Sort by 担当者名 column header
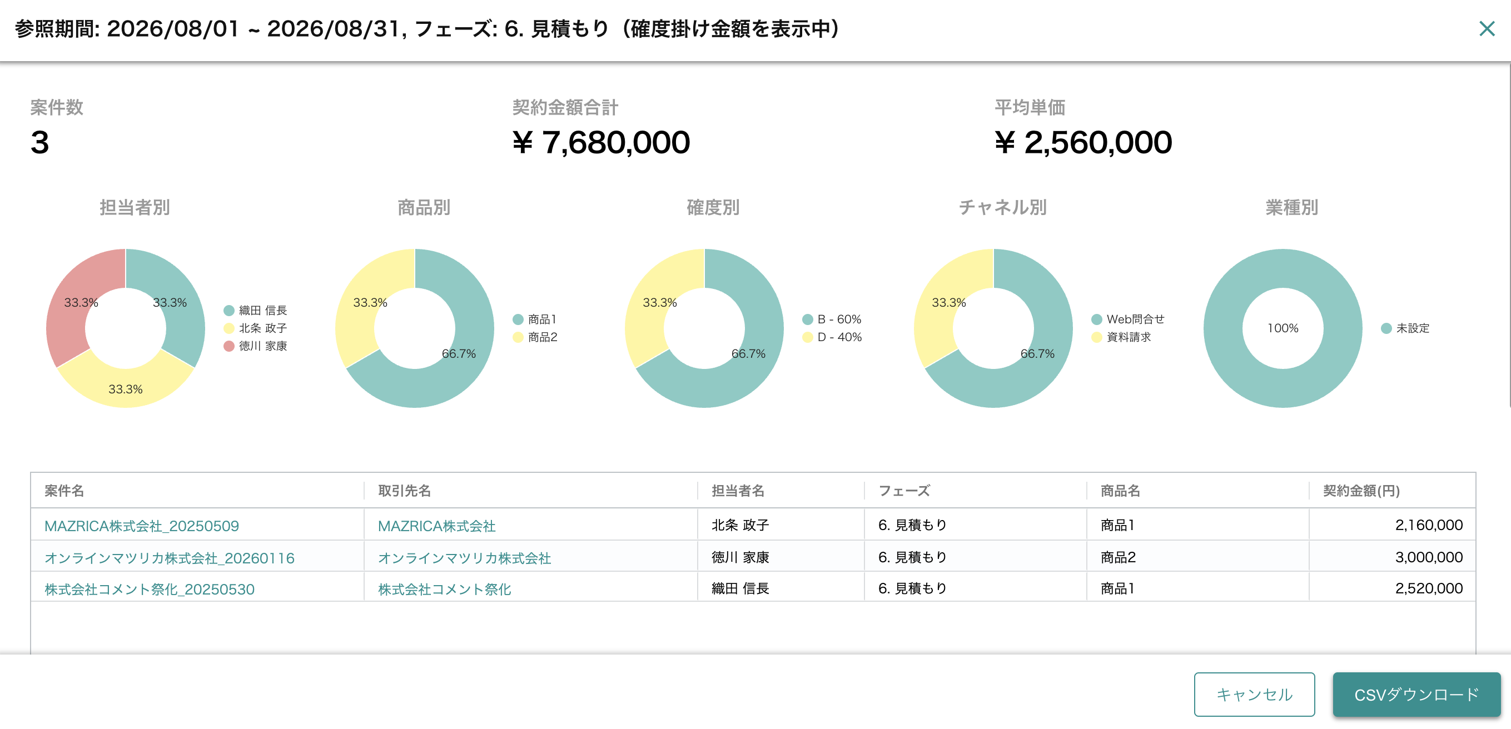 (738, 490)
